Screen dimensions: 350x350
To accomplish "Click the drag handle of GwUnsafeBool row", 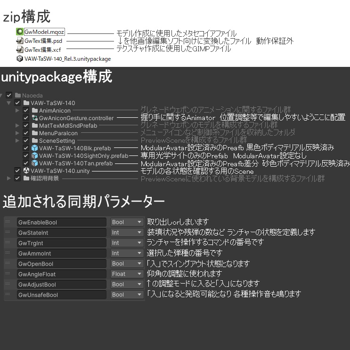I will pyautogui.click(x=8, y=294).
